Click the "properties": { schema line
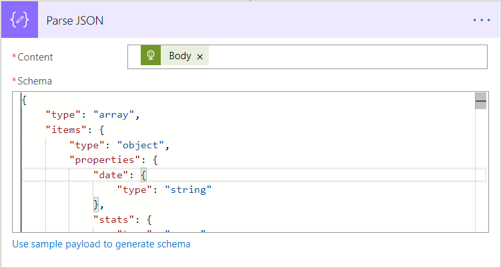 point(113,160)
